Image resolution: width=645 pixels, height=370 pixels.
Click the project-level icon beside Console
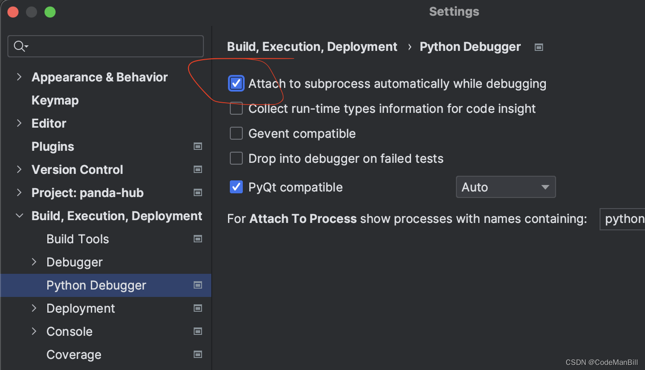[198, 332]
